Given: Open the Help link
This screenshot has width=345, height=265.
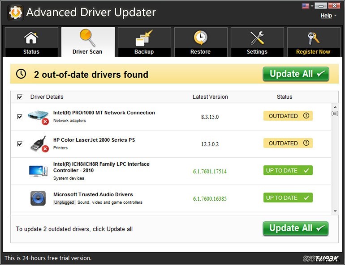Looking at the screenshot, I should 326,16.
